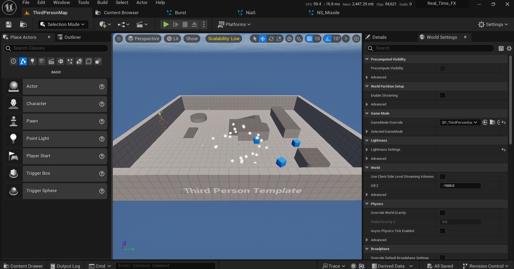This screenshot has height=269, width=514.
Task: Collapse the Physics section
Action: [x=367, y=204]
